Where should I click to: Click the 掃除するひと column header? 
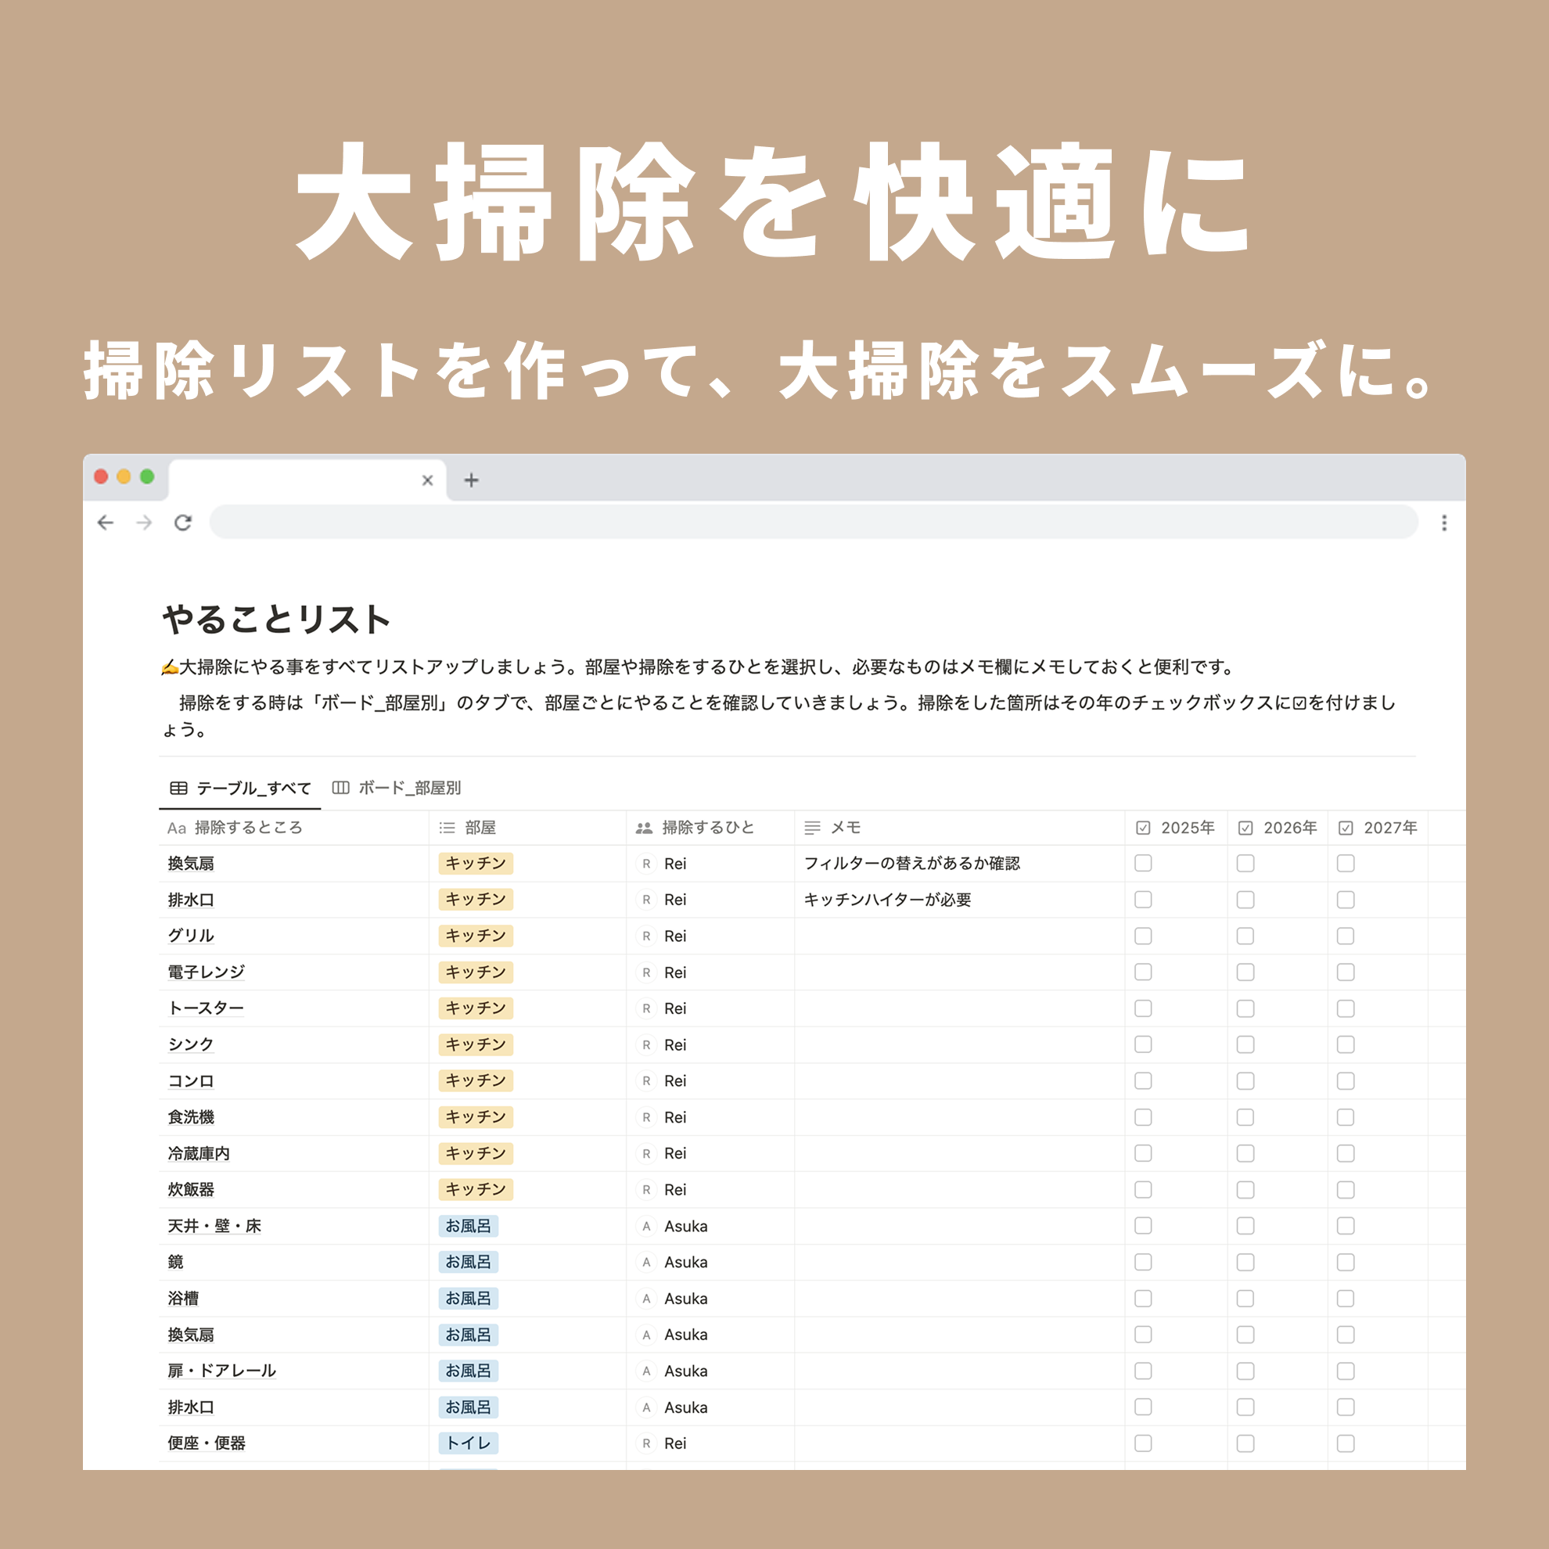(x=707, y=828)
